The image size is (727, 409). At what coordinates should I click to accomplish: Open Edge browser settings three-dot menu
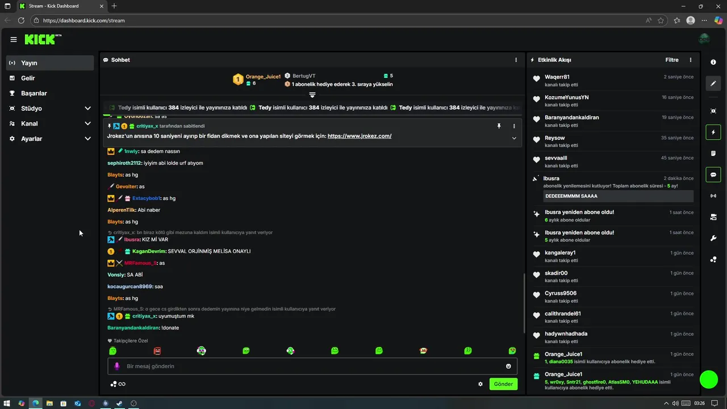tap(704, 20)
